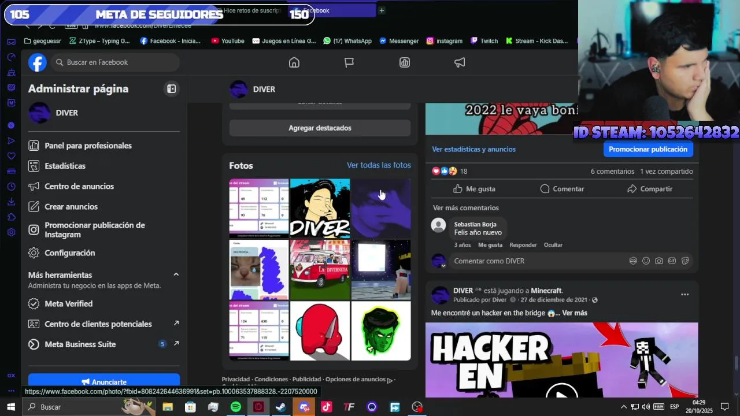Screen dimensions: 740x416
Task: Focus the Buscar en Facebook search field
Action: [116, 62]
